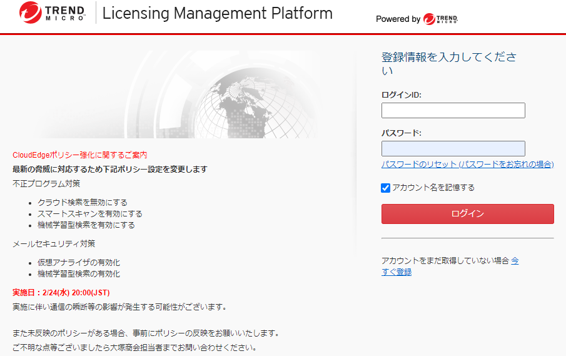Click the 仮想アナライザの有効化 bullet item
Image resolution: width=566 pixels, height=356 pixels.
[x=79, y=263]
